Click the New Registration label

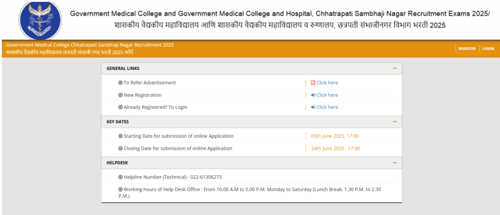[x=143, y=95]
